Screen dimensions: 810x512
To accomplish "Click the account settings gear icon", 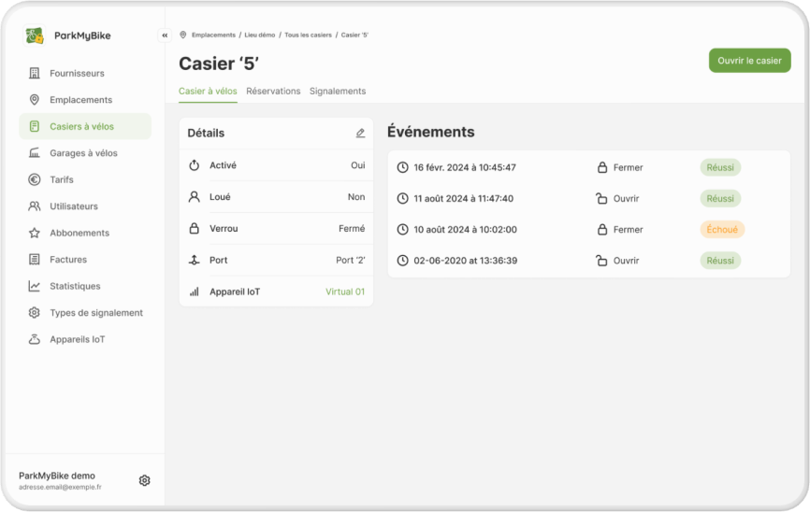I will (144, 480).
